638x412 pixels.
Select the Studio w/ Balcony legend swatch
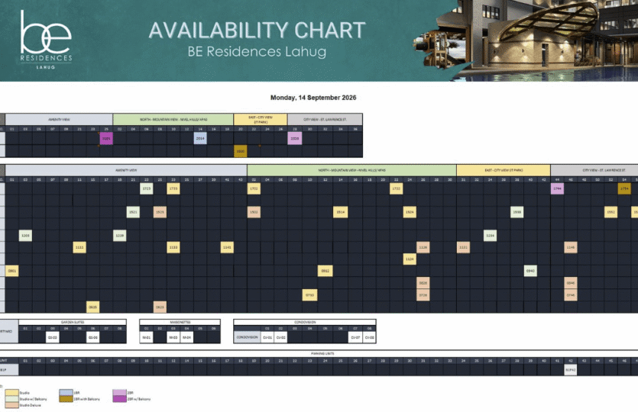point(11,399)
